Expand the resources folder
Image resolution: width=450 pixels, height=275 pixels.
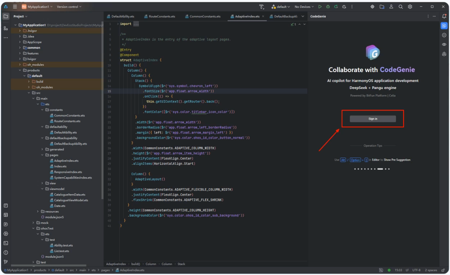(38, 211)
